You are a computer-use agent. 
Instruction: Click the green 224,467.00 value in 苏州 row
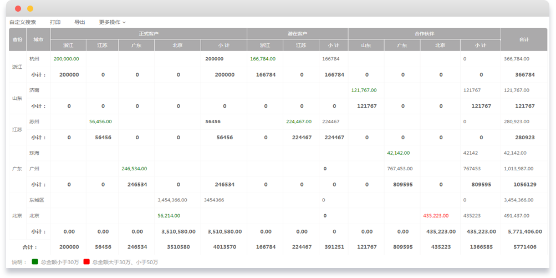tap(299, 122)
